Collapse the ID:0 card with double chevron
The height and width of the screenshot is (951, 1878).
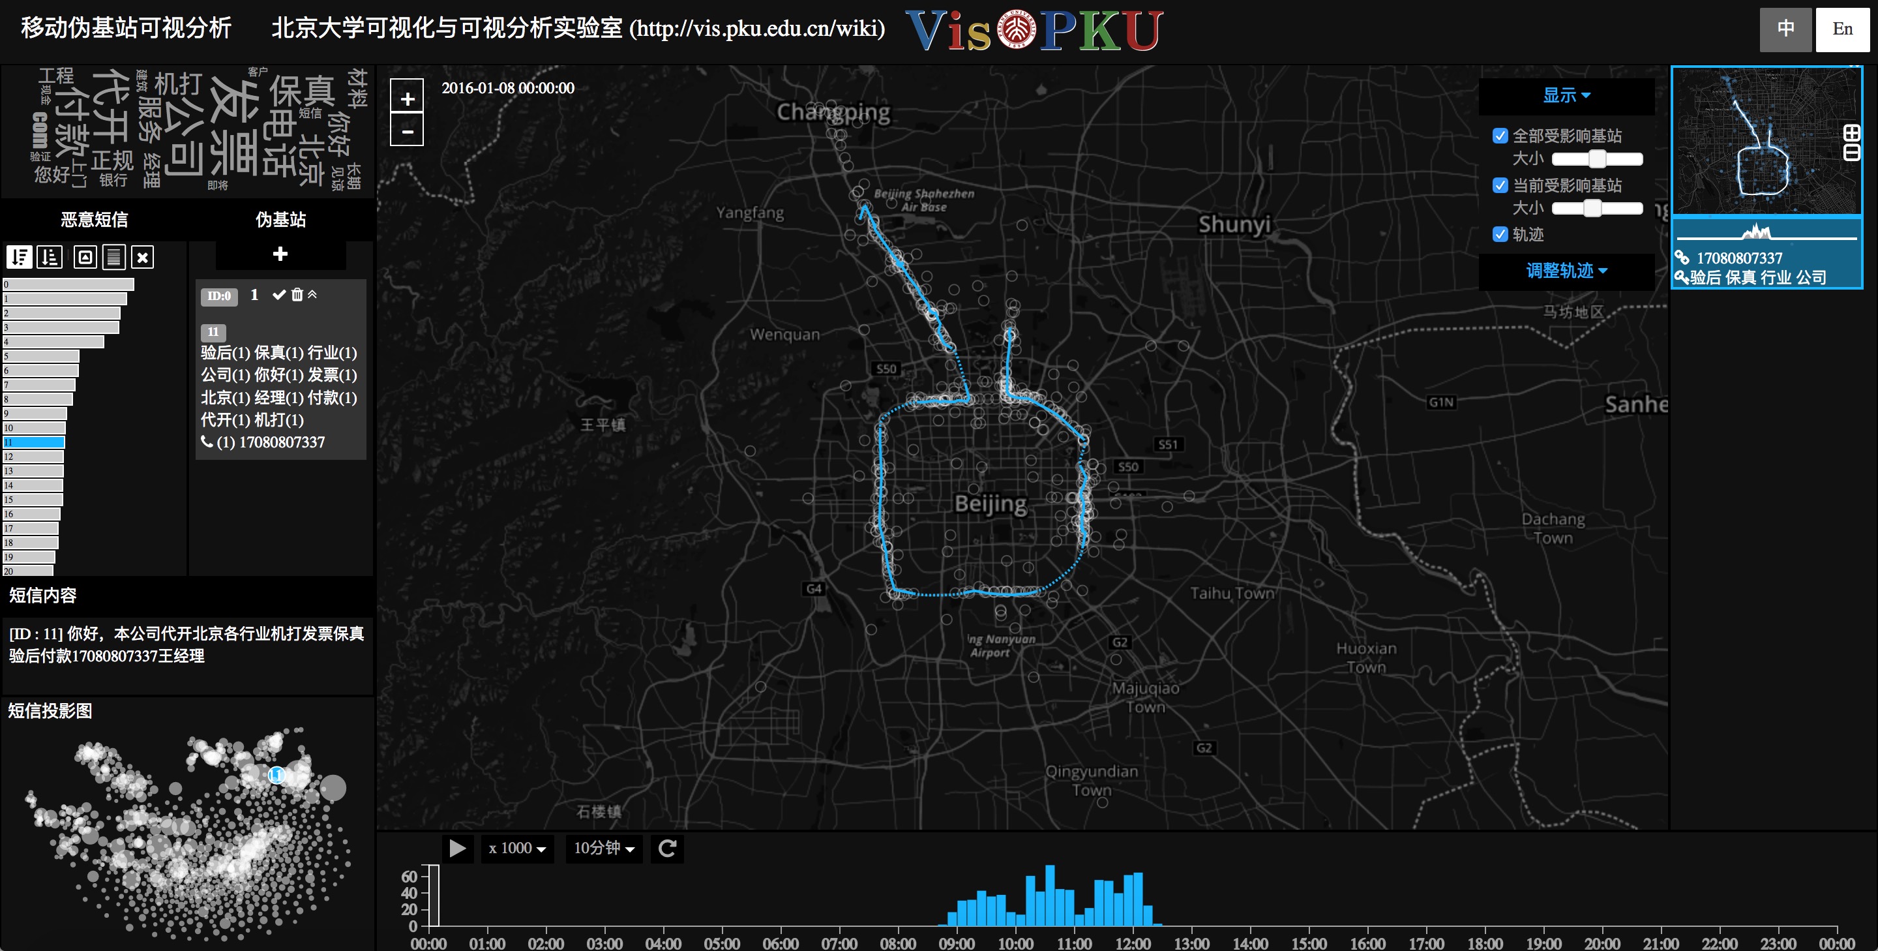[312, 294]
